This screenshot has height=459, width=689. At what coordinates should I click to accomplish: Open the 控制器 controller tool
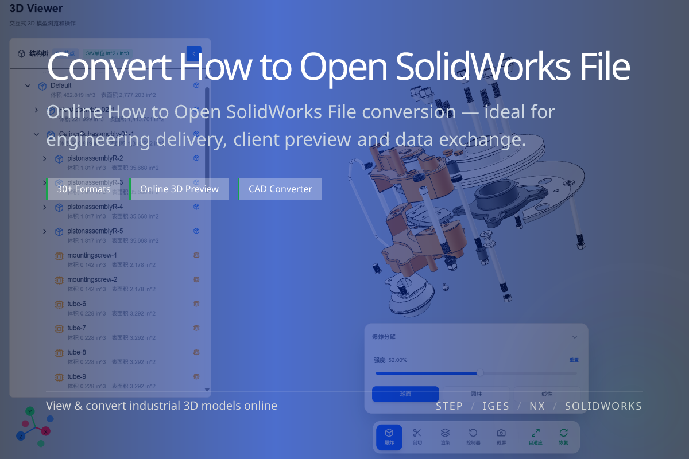pos(473,437)
